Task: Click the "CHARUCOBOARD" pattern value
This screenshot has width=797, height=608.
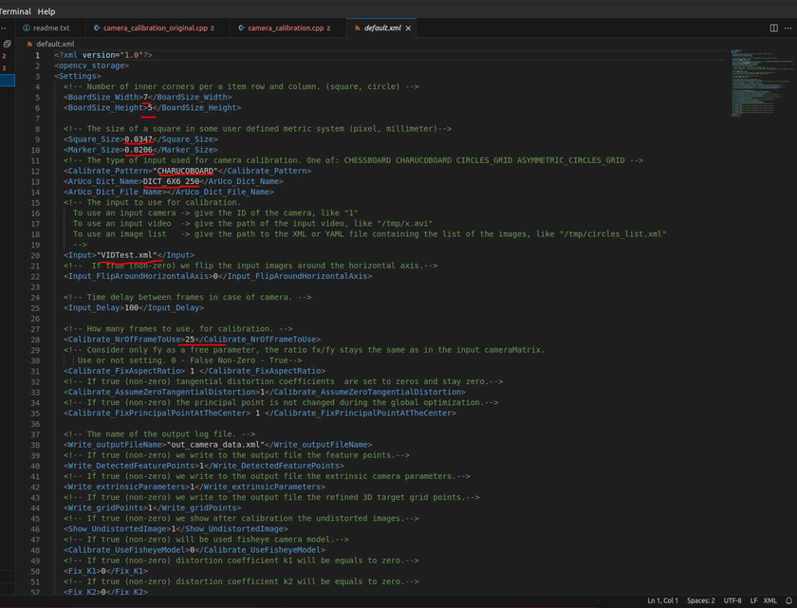Action: (185, 171)
